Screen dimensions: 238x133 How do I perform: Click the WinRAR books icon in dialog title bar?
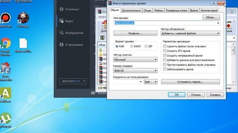point(110,3)
